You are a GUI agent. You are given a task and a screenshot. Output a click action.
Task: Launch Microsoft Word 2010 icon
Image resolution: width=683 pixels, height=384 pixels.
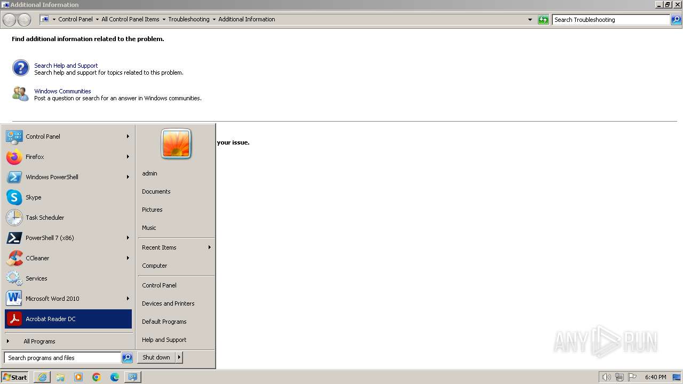[14, 299]
